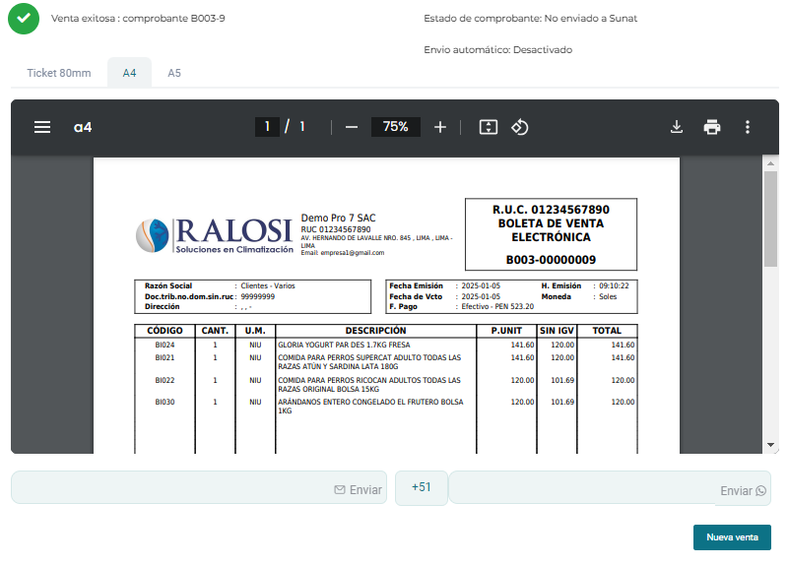Open the PDF viewer sidebar menu

pos(42,127)
